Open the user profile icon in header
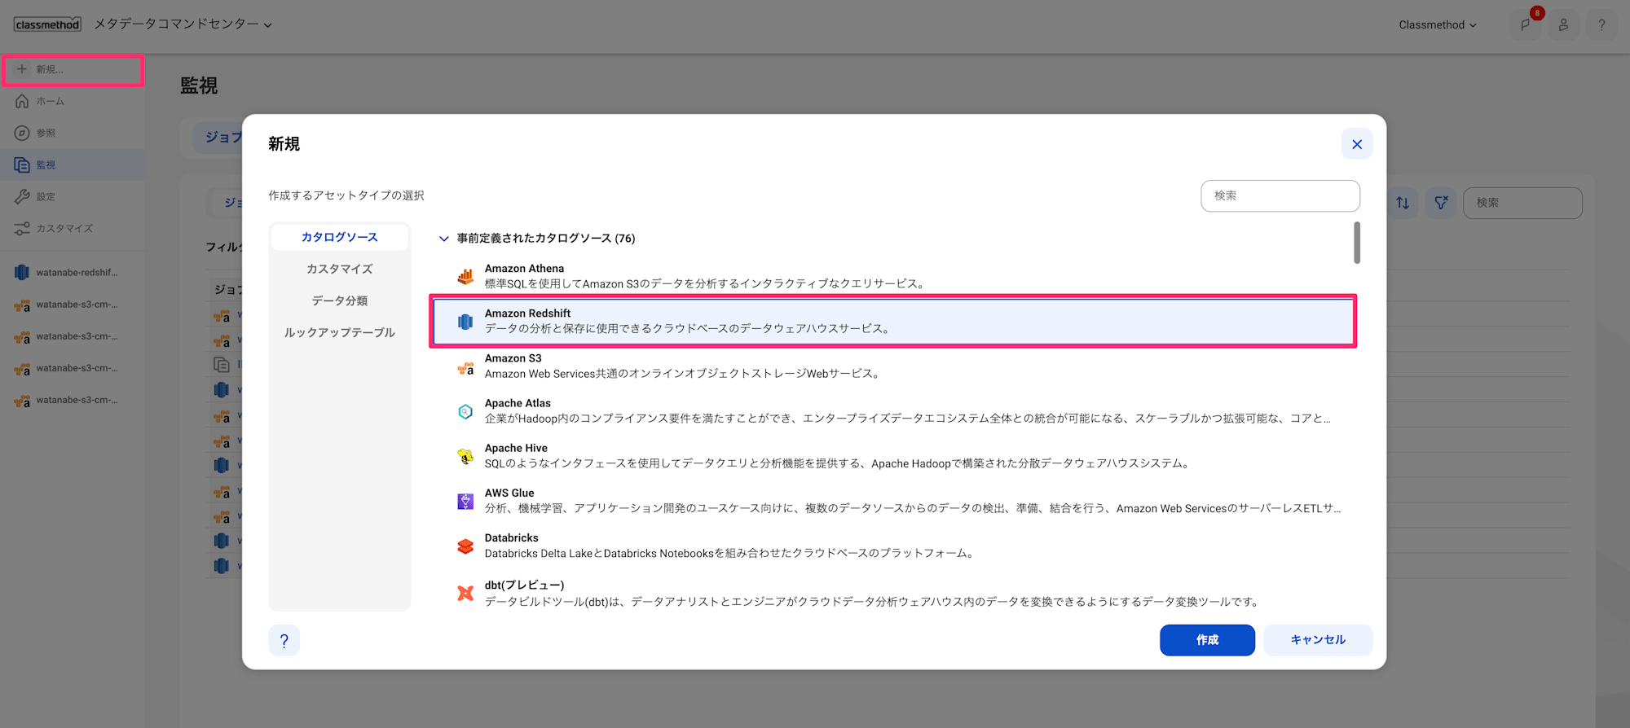The height and width of the screenshot is (728, 1630). tap(1563, 24)
